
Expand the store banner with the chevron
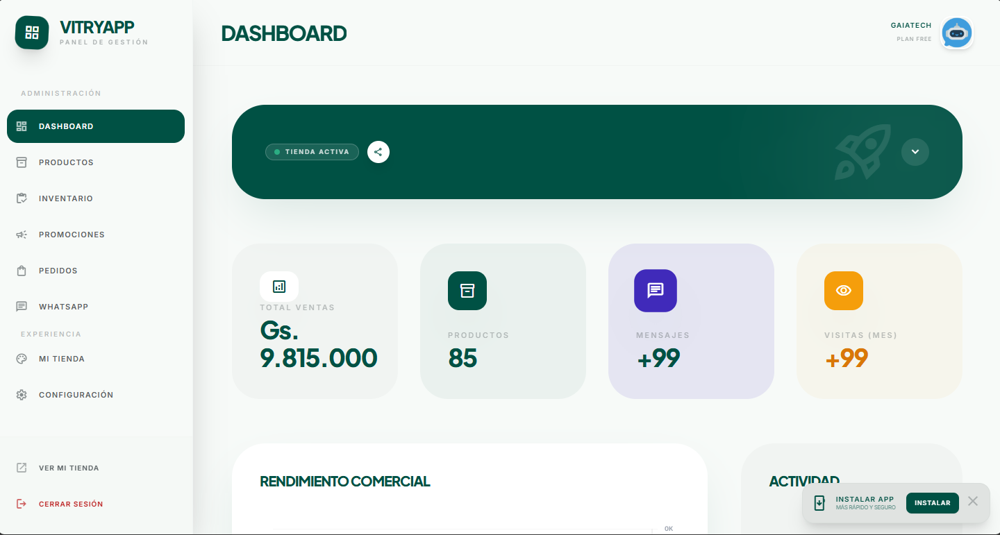pos(915,152)
